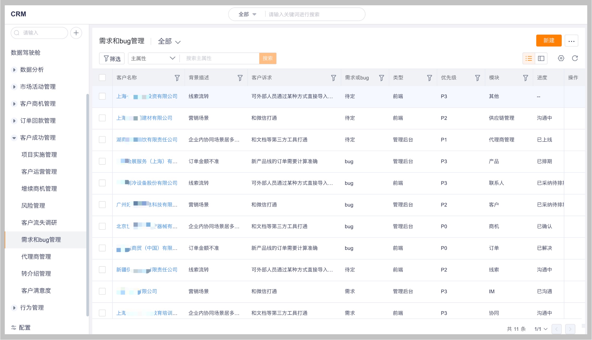Screen dimensions: 592x340
Task: Click the filter icon on 类型 column
Action: click(430, 78)
